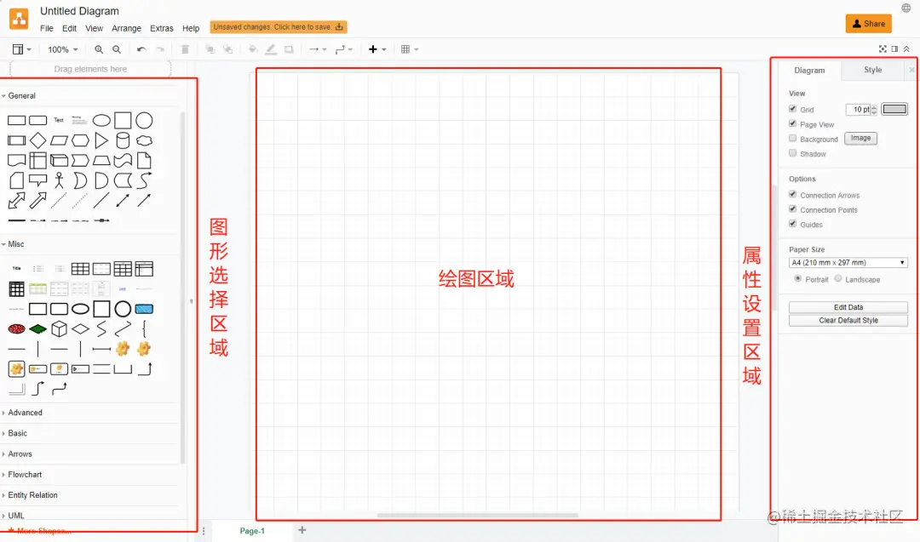
Task: Click the Share button
Action: (x=868, y=23)
